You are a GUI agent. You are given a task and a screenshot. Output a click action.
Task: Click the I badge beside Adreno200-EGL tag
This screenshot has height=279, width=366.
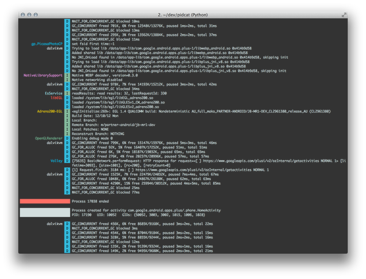pyautogui.click(x=67, y=112)
